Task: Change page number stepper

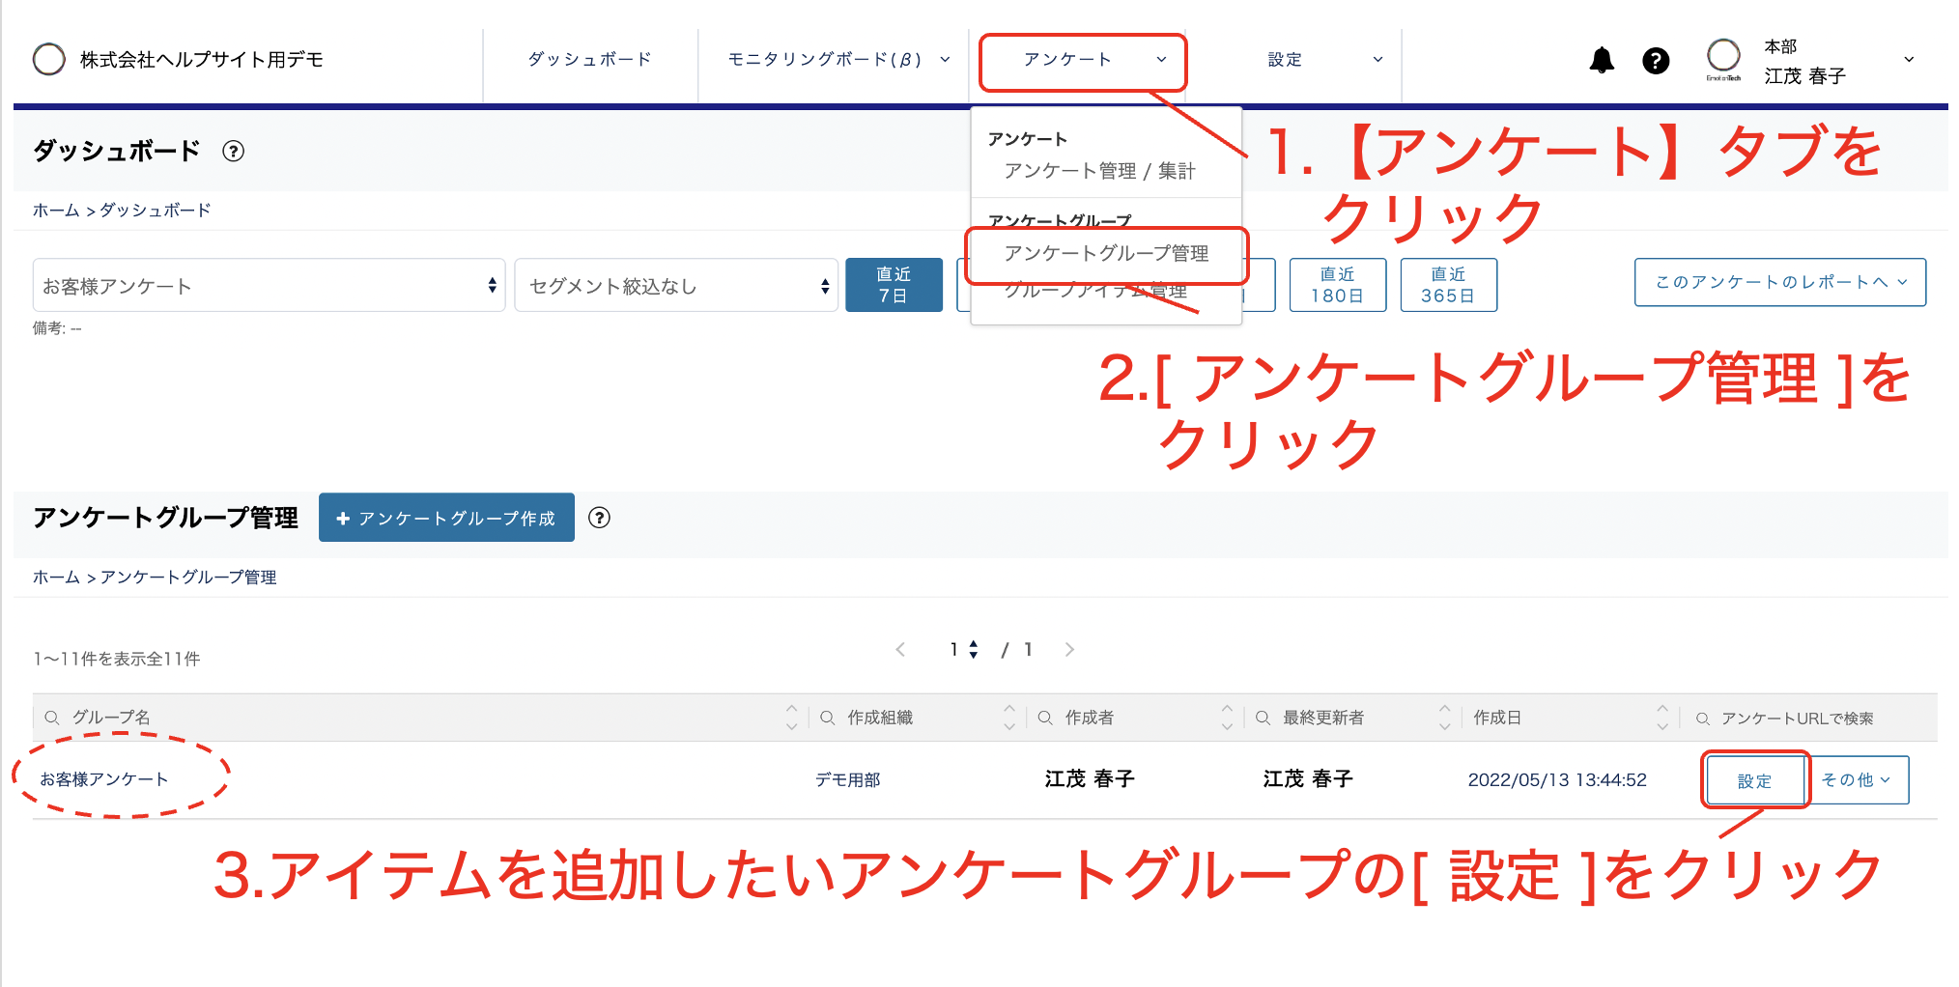Action: (x=964, y=649)
